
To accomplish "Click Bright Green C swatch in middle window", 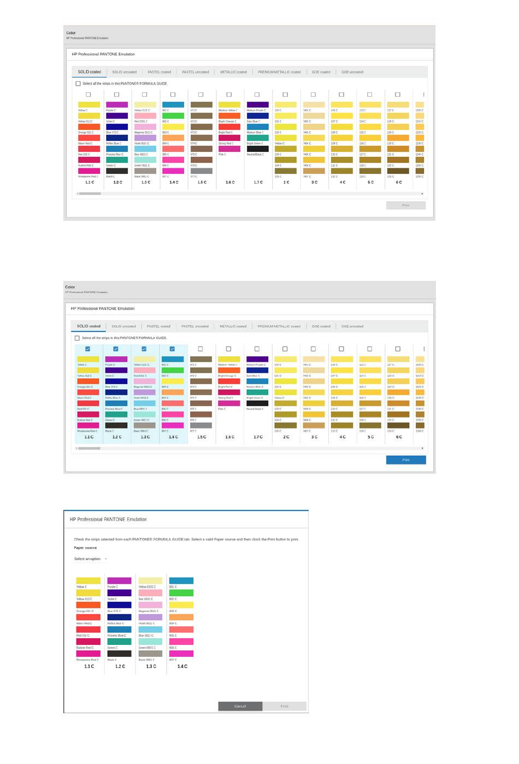I will coord(257,392).
